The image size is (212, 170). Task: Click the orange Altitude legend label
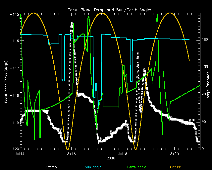coord(176,167)
